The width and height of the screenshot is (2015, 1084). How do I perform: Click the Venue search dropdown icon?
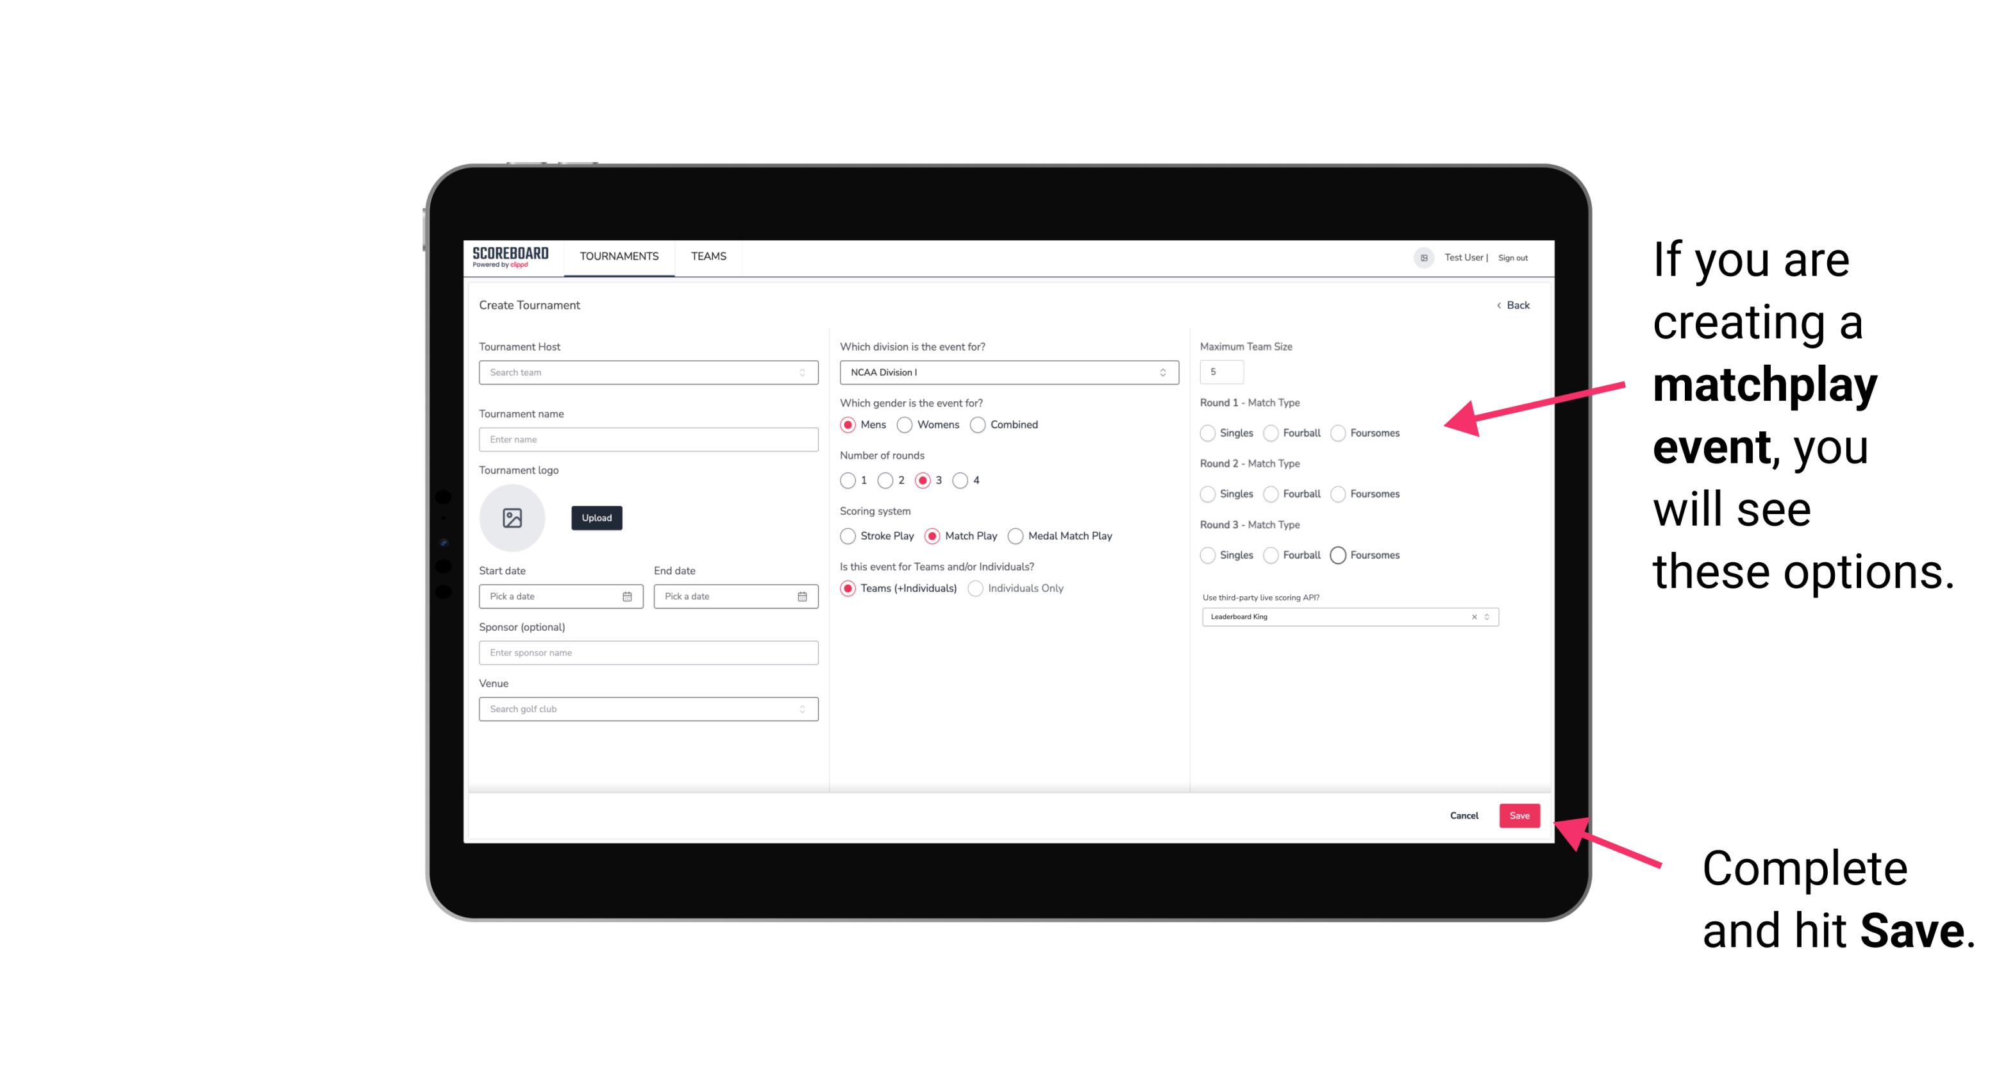coord(801,709)
